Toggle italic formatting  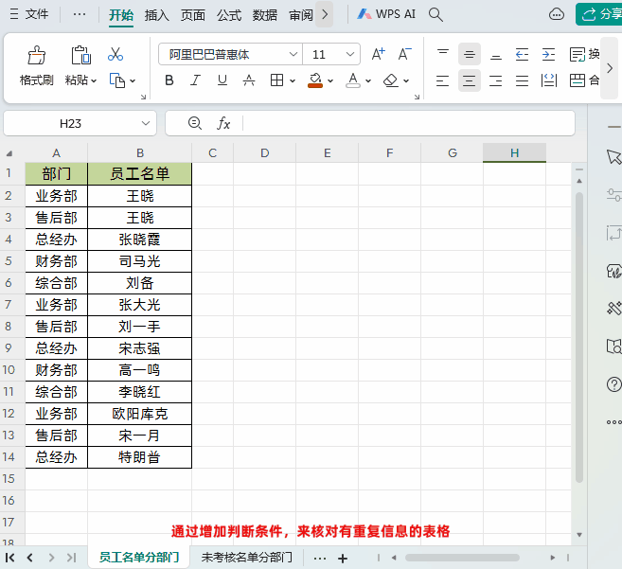(x=195, y=80)
